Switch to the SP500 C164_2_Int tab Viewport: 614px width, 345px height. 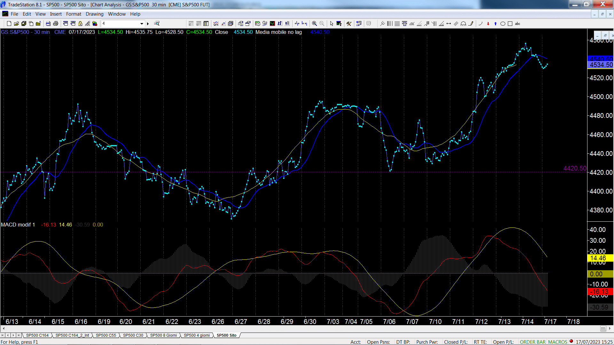[72, 335]
